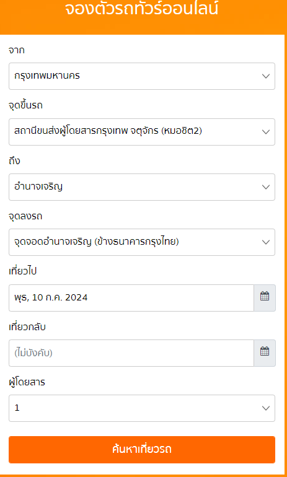Open the calendar icon for เที่ยวกลับ date
Screen dimensions: 287x477
[265, 353]
